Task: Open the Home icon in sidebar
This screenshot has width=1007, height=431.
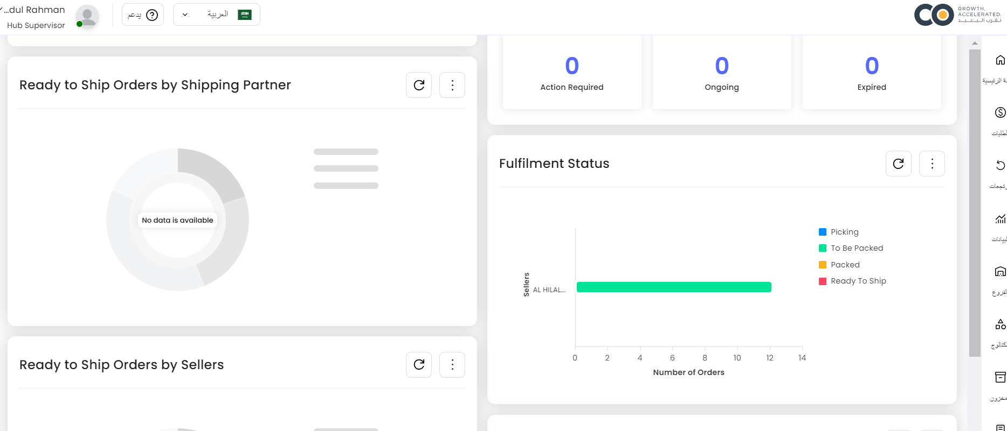Action: click(1000, 60)
